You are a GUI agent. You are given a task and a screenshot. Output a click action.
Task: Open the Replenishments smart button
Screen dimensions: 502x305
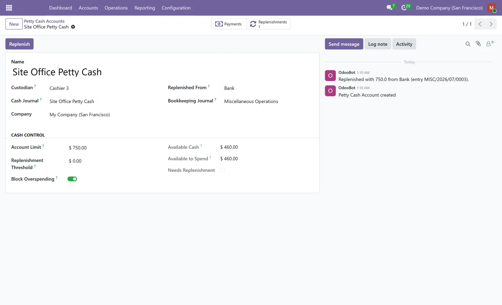click(x=269, y=24)
